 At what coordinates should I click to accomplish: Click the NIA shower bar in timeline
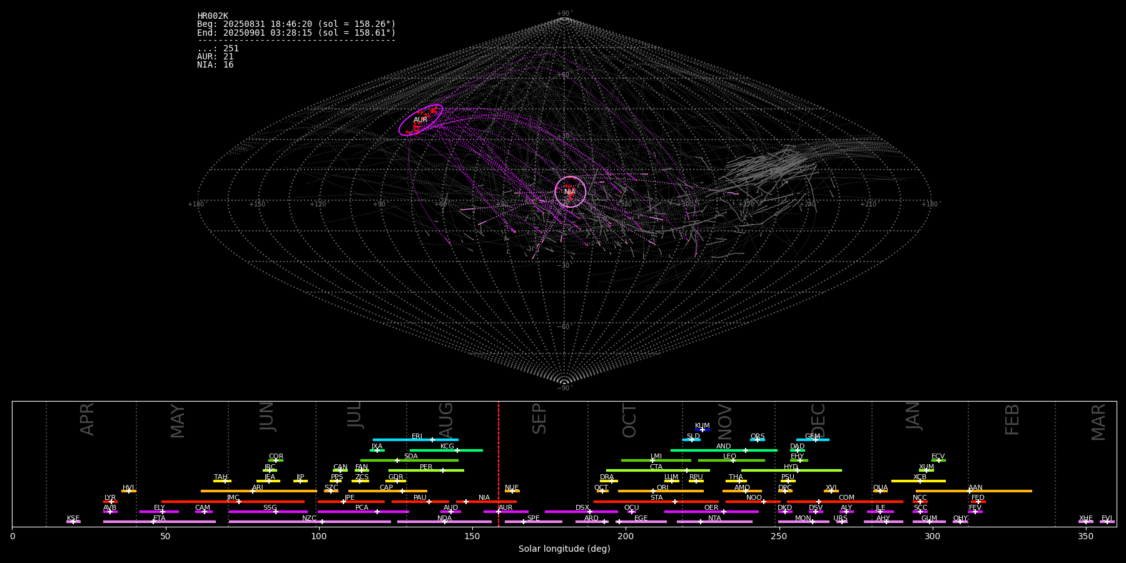coord(486,502)
